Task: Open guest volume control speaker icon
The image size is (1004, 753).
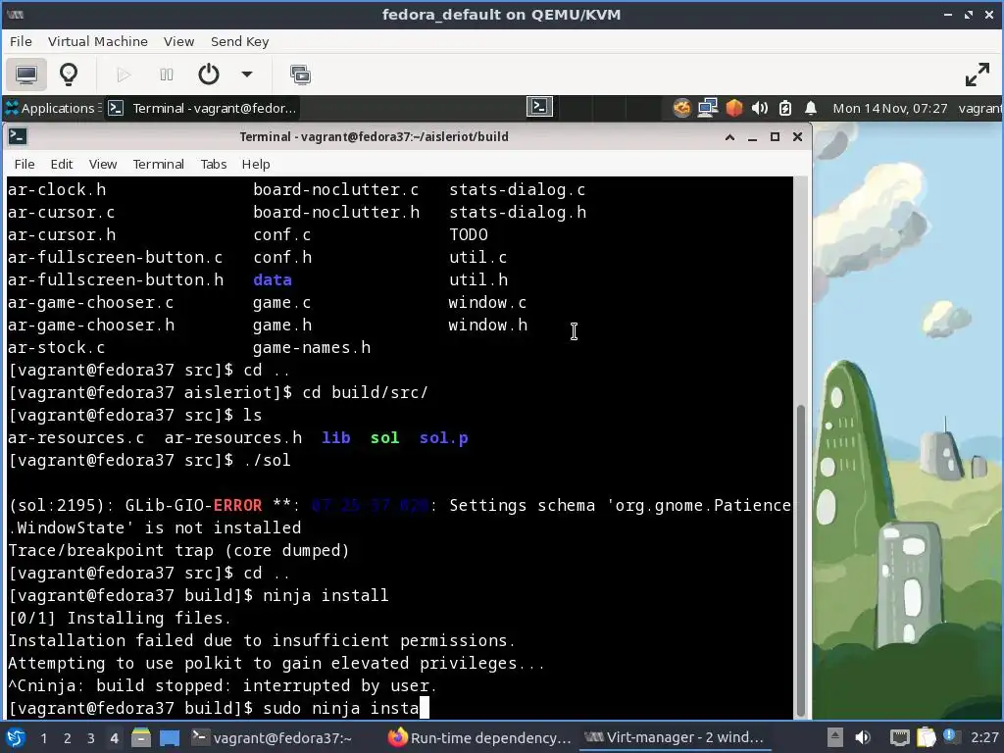Action: [760, 108]
